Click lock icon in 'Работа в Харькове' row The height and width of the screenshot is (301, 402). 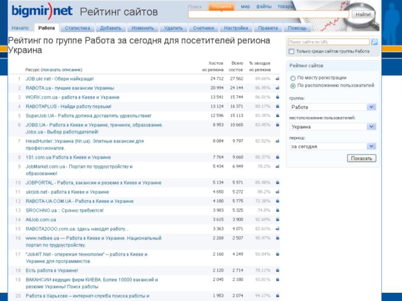click(x=277, y=296)
